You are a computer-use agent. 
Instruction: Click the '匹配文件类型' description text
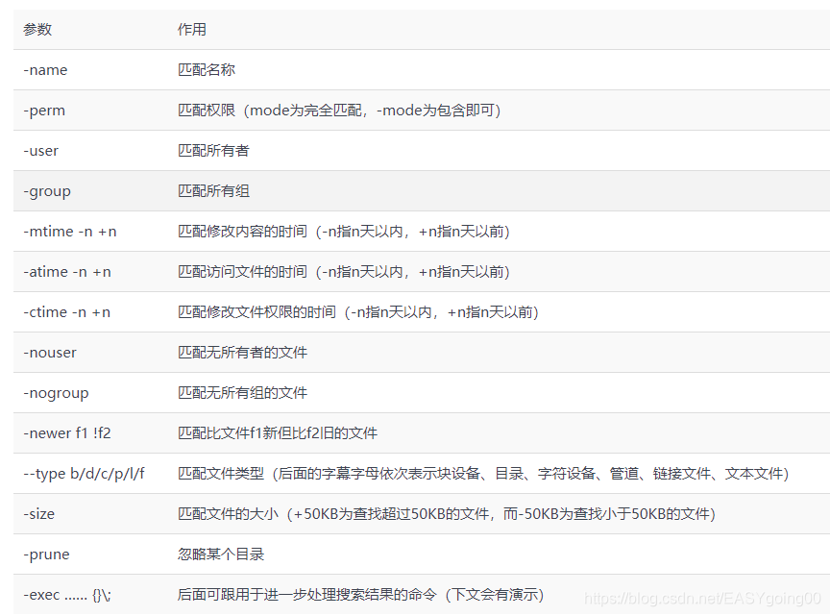click(483, 474)
